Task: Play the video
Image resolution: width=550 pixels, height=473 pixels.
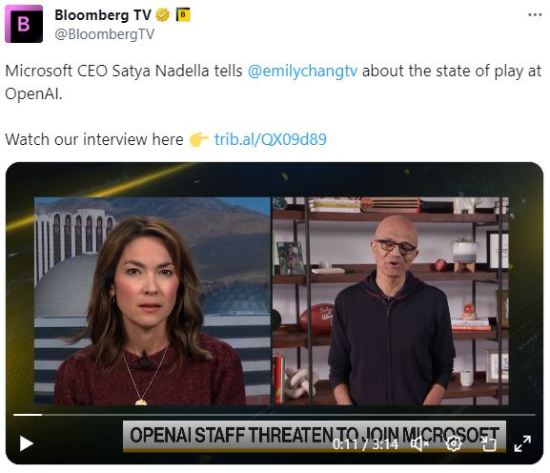Action: (x=27, y=443)
